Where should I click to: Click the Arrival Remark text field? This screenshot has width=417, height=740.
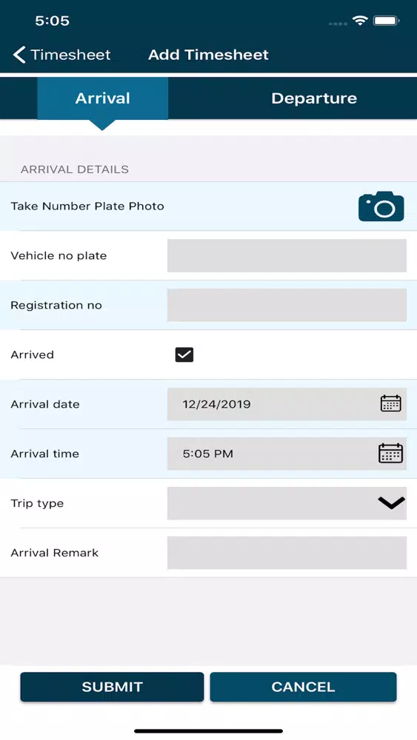(x=287, y=553)
